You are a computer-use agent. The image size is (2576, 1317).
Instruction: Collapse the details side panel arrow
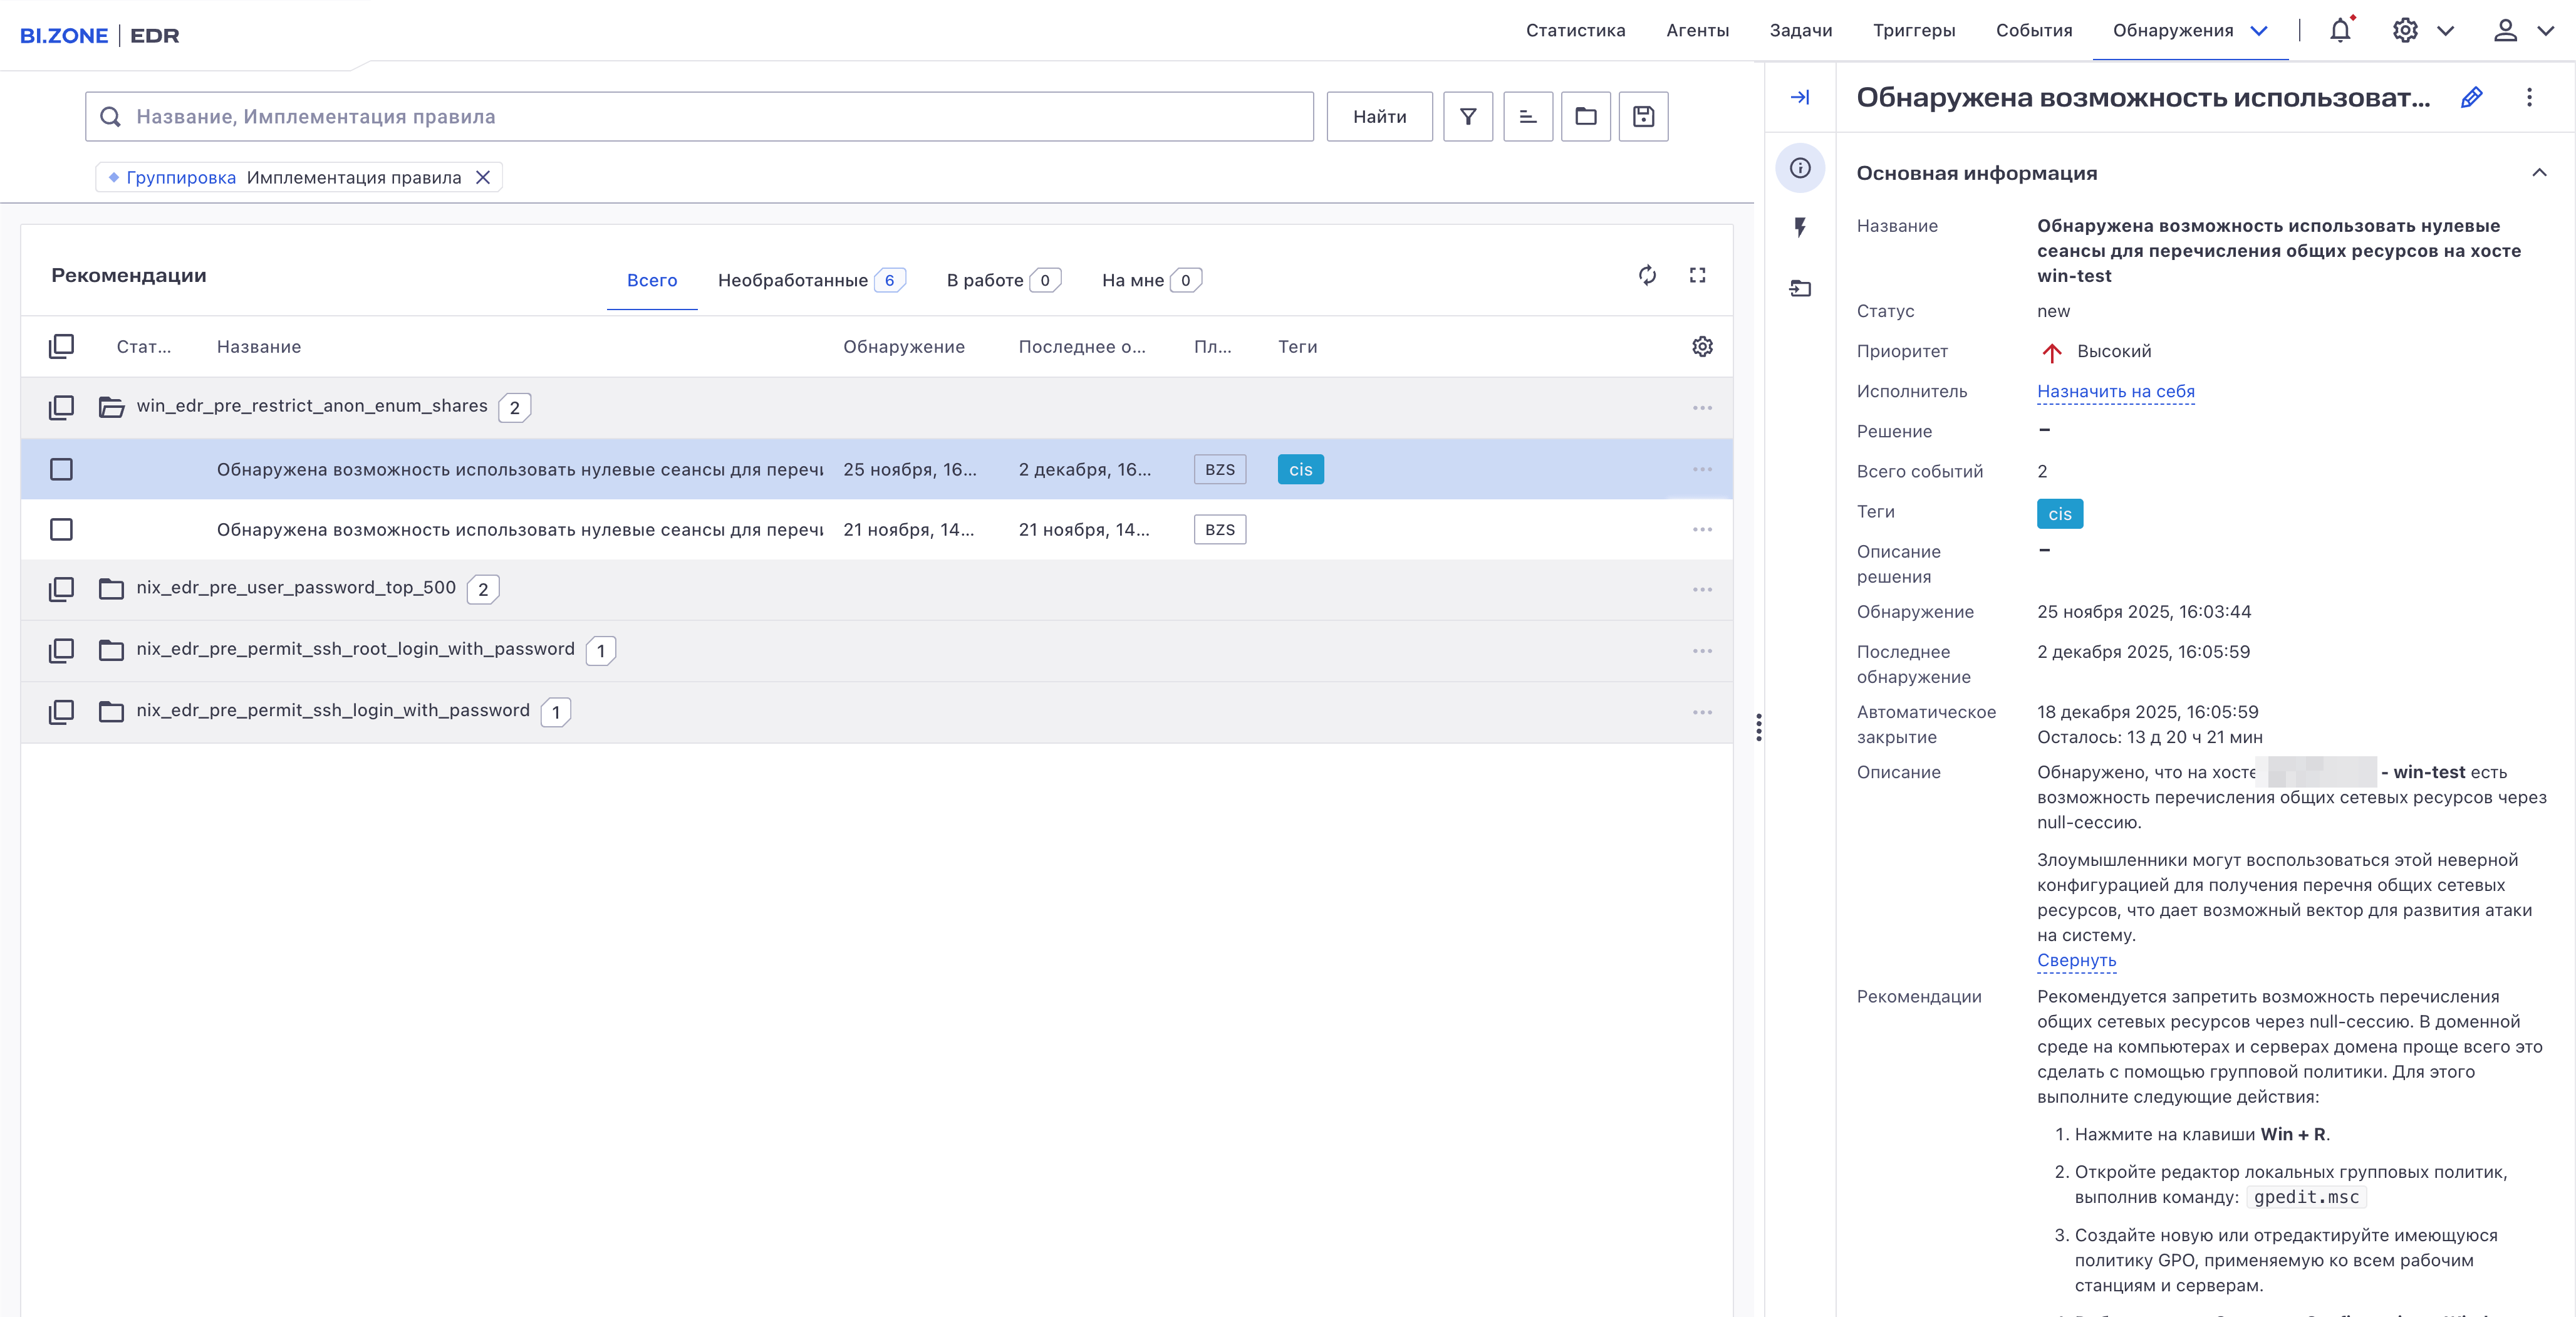pos(1800,98)
